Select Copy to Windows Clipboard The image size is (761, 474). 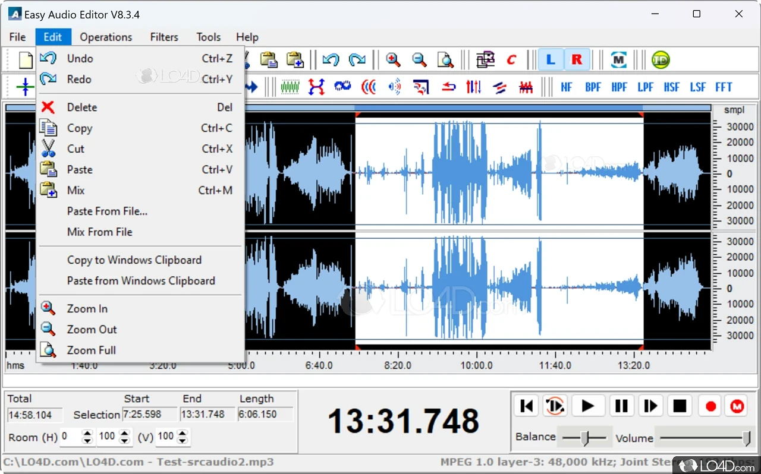[x=134, y=260]
